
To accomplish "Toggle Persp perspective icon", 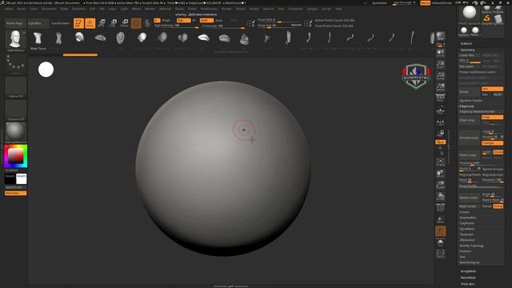I will (x=441, y=98).
